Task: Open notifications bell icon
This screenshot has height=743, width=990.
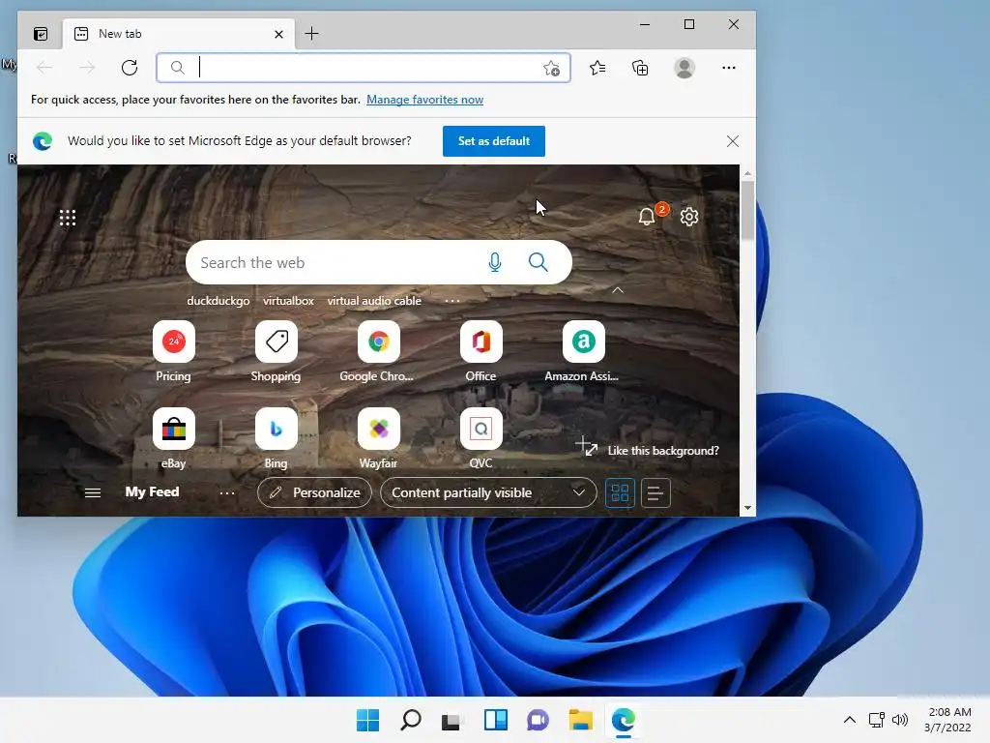Action: tap(647, 217)
